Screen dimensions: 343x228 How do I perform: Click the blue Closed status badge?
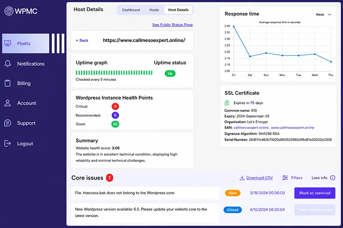pyautogui.click(x=232, y=210)
